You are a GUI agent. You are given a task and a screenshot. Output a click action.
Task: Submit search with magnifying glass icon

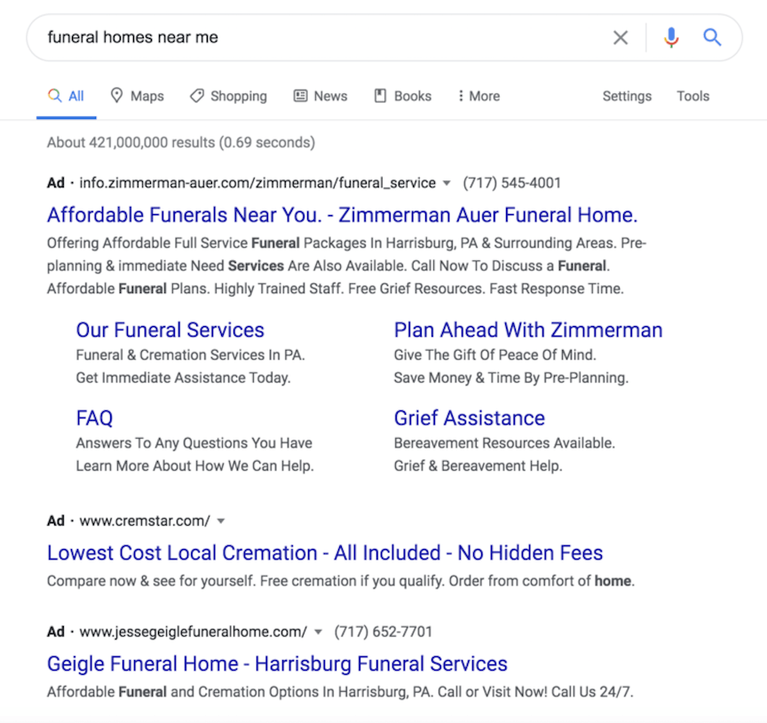click(x=712, y=37)
